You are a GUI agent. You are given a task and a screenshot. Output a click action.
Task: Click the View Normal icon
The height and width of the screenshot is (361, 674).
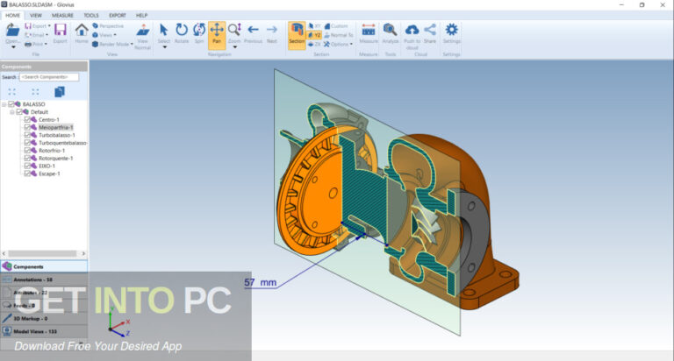[143, 31]
